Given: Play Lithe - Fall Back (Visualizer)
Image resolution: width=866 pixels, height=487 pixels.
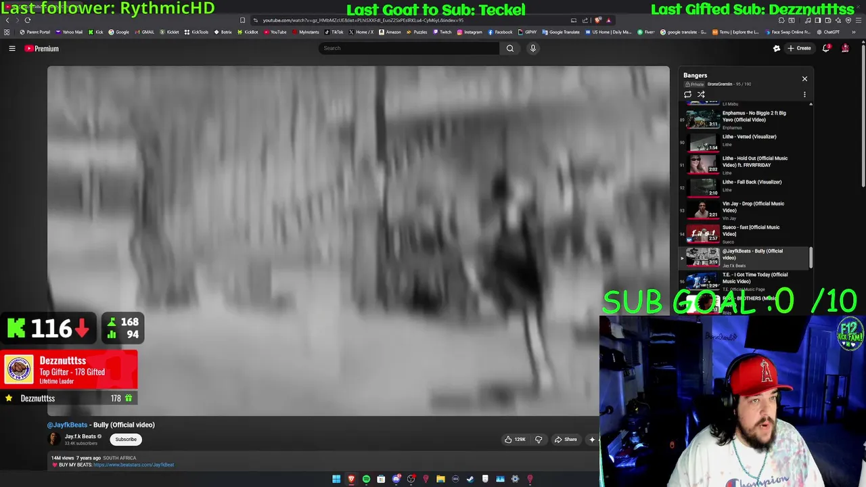Looking at the screenshot, I should [744, 187].
